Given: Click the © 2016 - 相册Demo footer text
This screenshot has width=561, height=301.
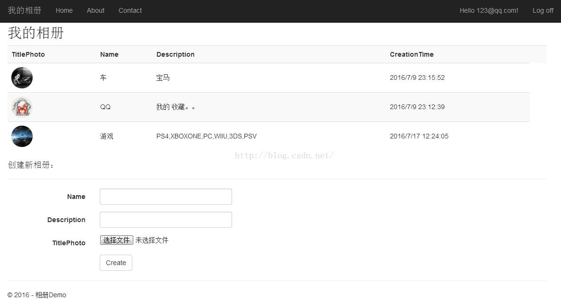Looking at the screenshot, I should (x=36, y=294).
